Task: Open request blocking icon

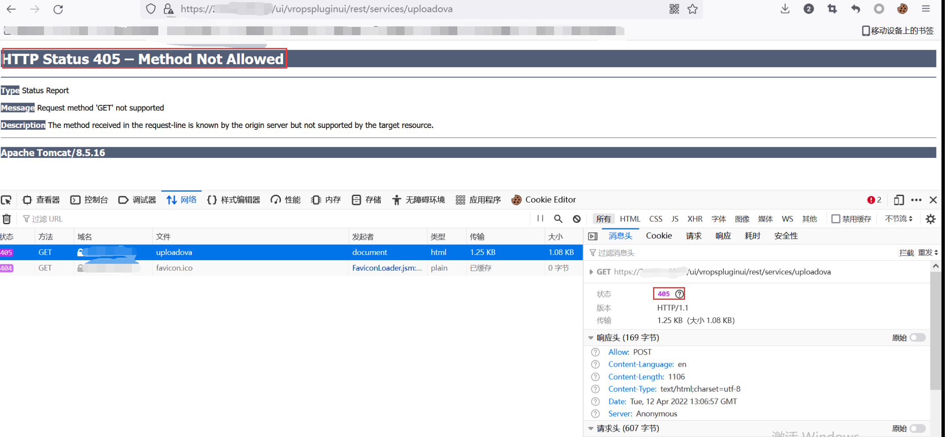Action: (576, 218)
